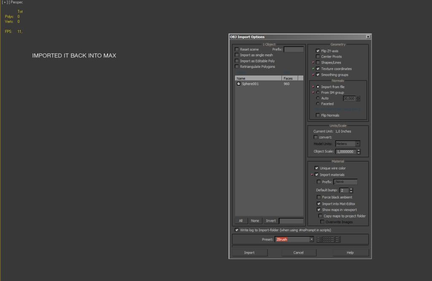
Task: Open Help for the import dialog
Action: pyautogui.click(x=350, y=252)
